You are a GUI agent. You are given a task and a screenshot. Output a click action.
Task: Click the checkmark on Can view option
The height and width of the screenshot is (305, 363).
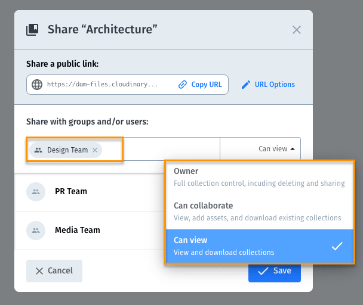[x=337, y=246]
